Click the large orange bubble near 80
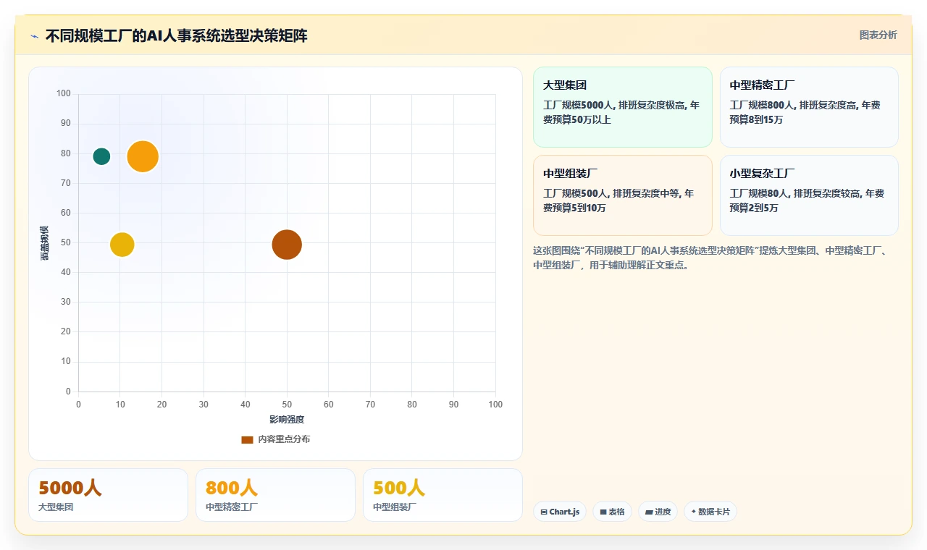This screenshot has width=927, height=550. [x=143, y=156]
